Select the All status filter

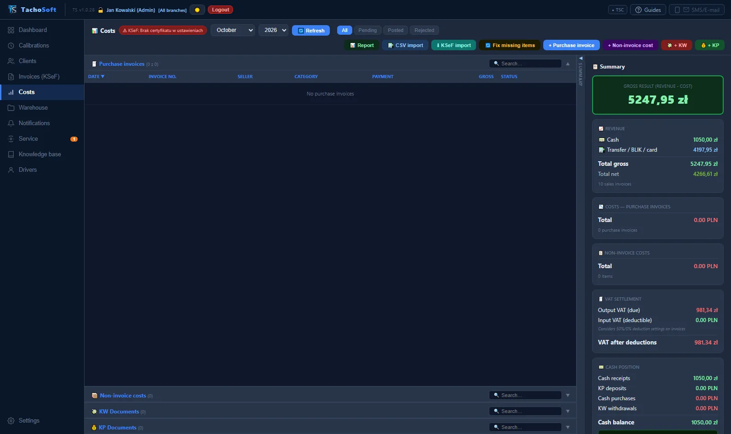pos(344,30)
